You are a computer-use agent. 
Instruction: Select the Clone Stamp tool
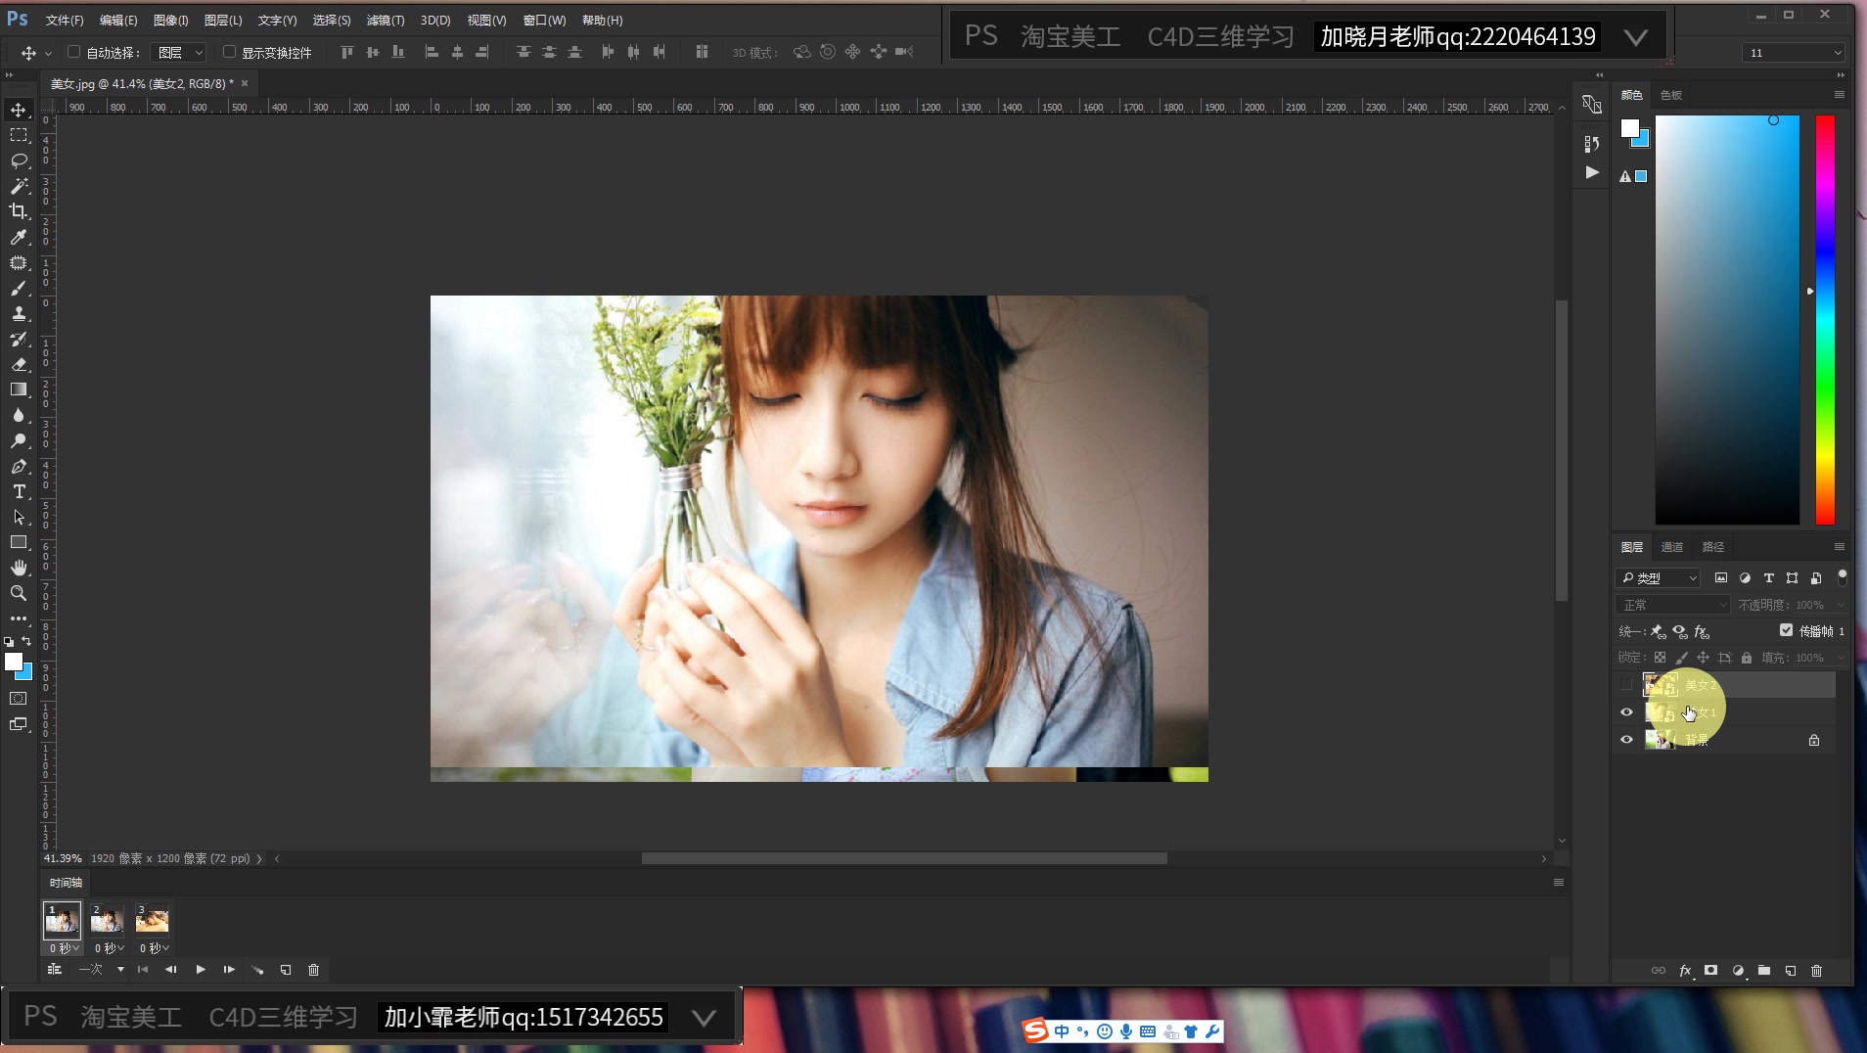tap(19, 313)
